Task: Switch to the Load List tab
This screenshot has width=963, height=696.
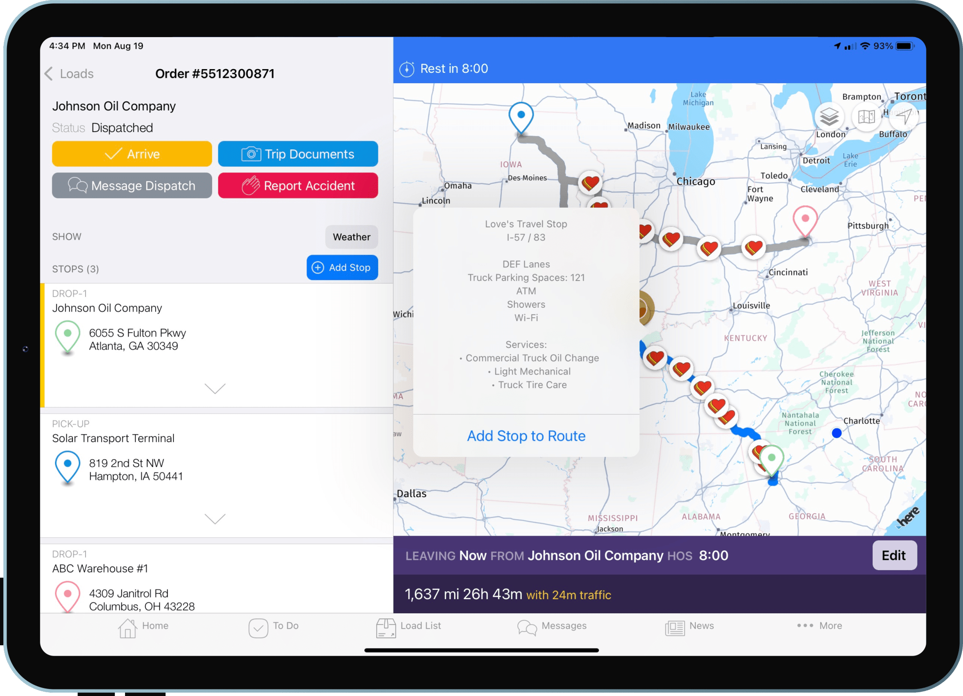Action: coord(408,626)
